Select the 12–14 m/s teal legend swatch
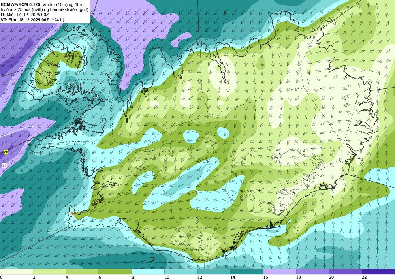The width and height of the screenshot is (395, 280). [x=214, y=271]
